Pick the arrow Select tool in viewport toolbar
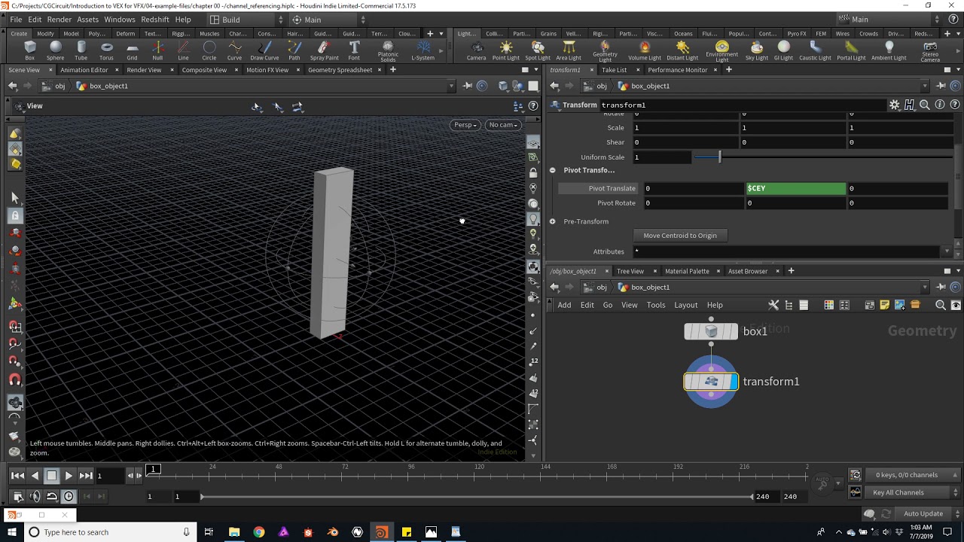964x542 pixels. pyautogui.click(x=14, y=197)
